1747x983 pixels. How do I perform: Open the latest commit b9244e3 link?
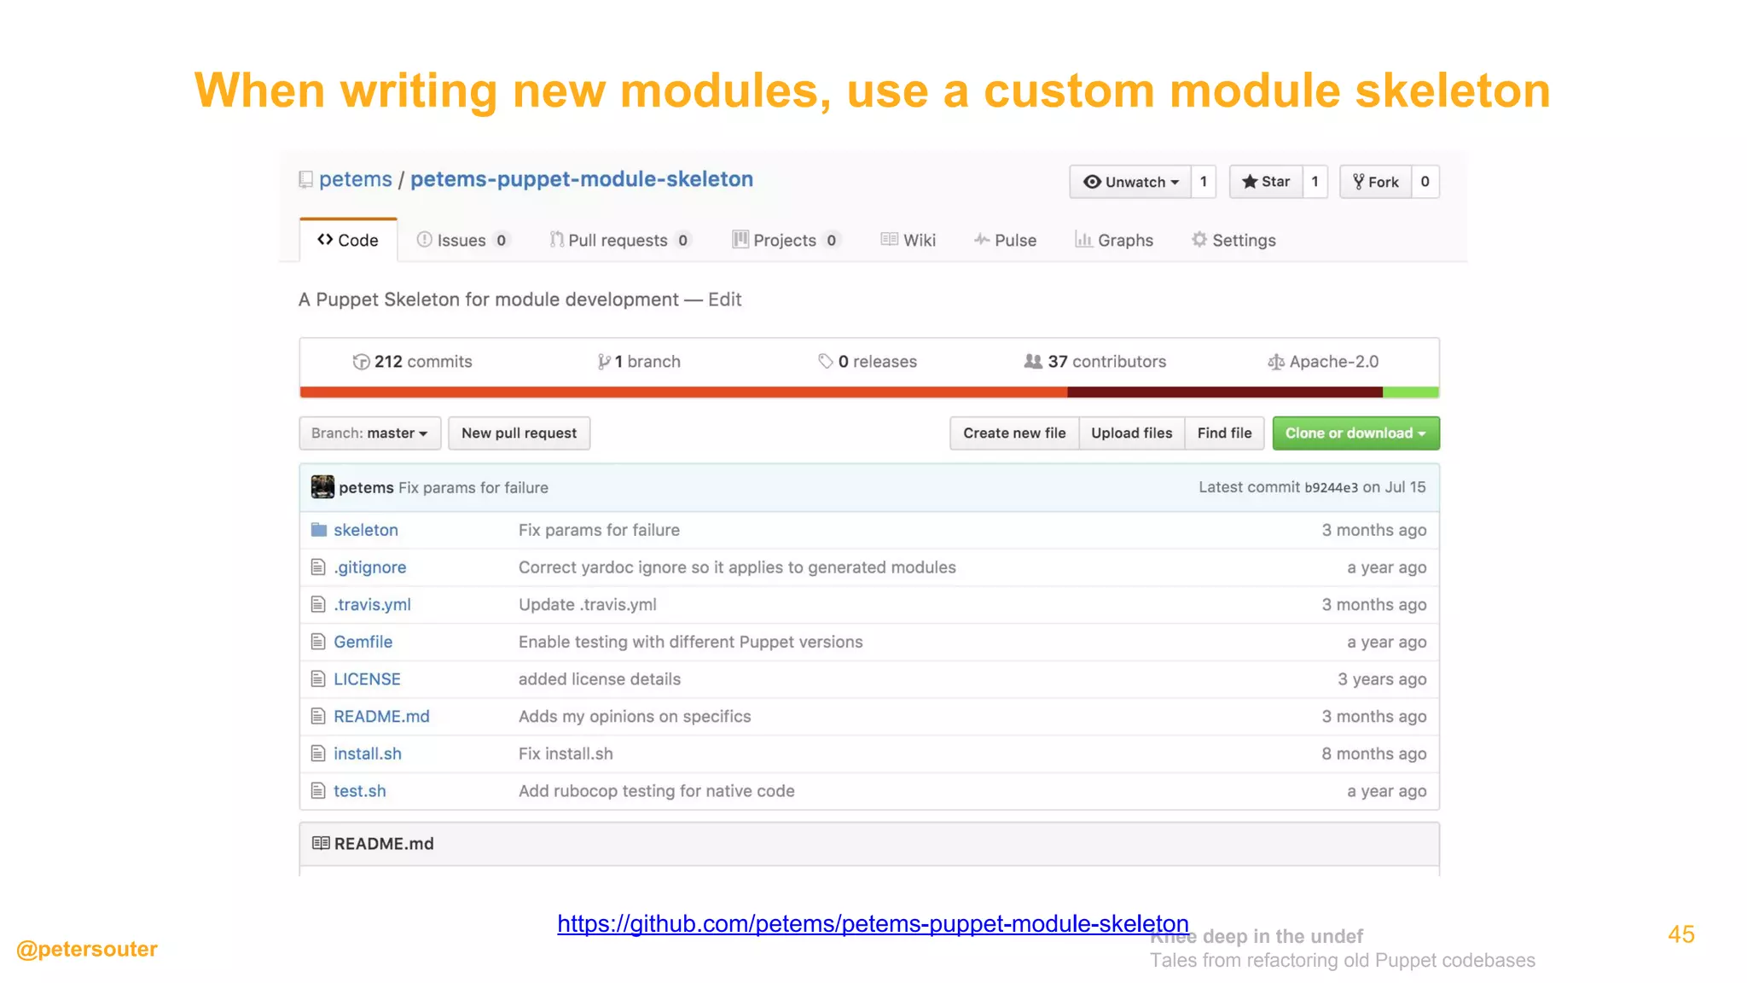tap(1331, 488)
